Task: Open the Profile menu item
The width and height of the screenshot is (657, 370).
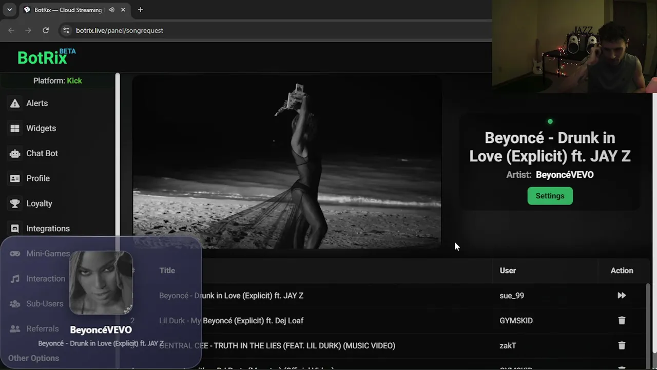Action: click(x=38, y=178)
